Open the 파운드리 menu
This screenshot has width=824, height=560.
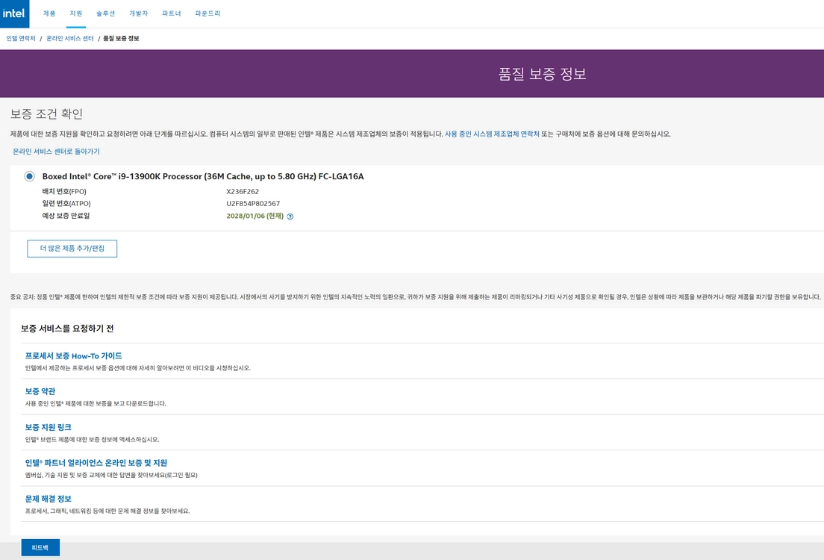point(207,13)
